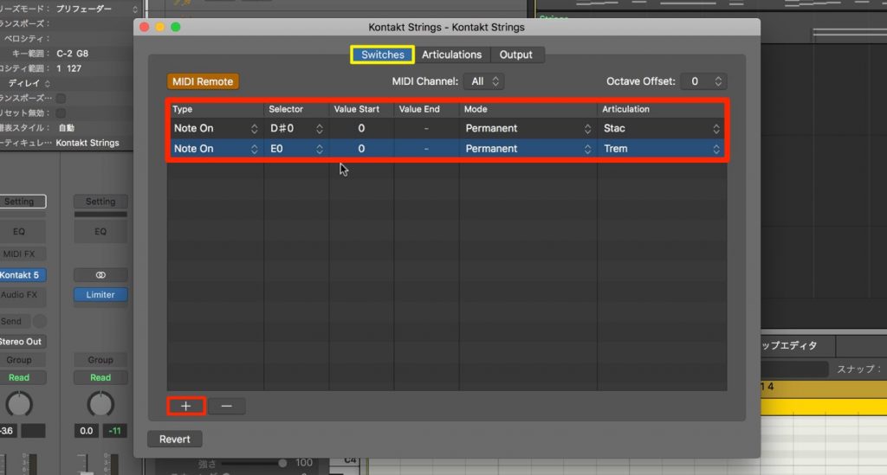Click the minus button to remove switch
This screenshot has height=475, width=887.
(x=226, y=406)
